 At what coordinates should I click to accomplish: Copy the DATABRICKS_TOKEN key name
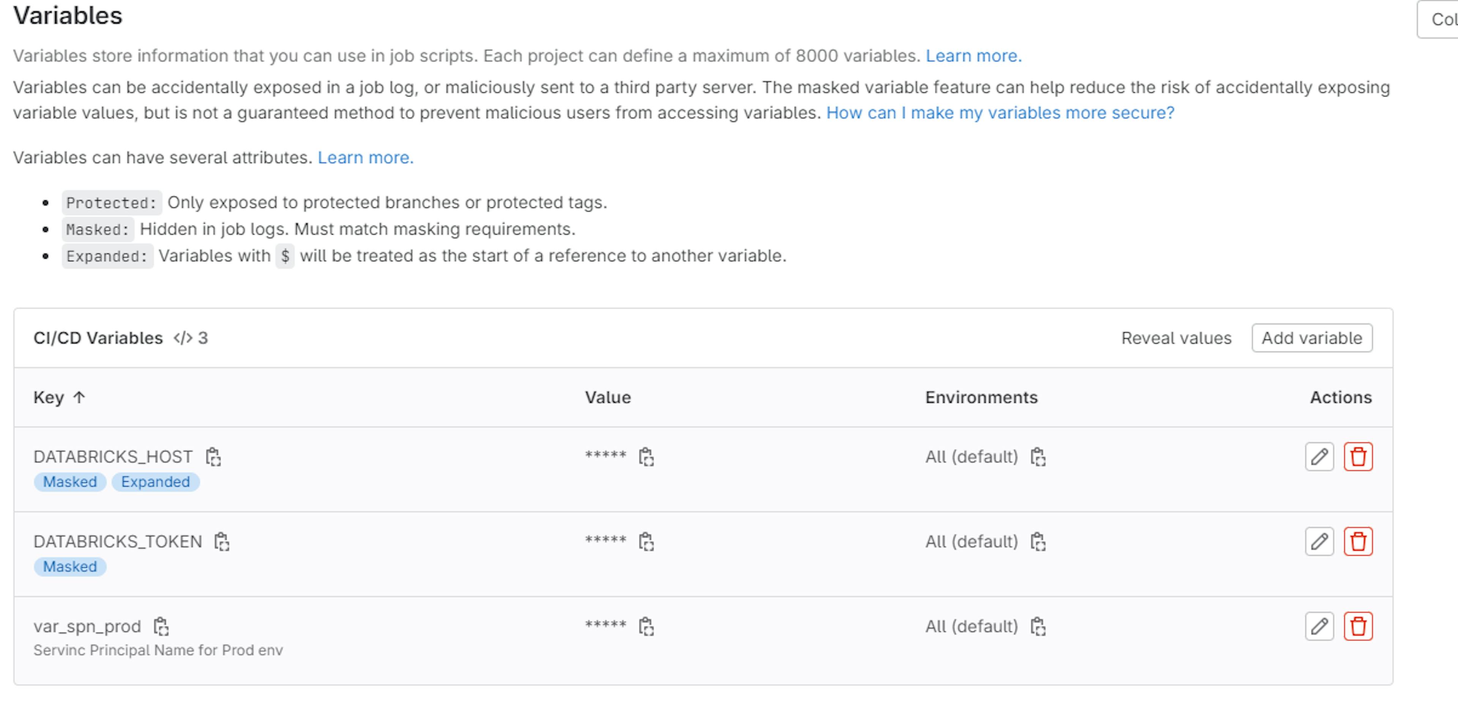[222, 541]
